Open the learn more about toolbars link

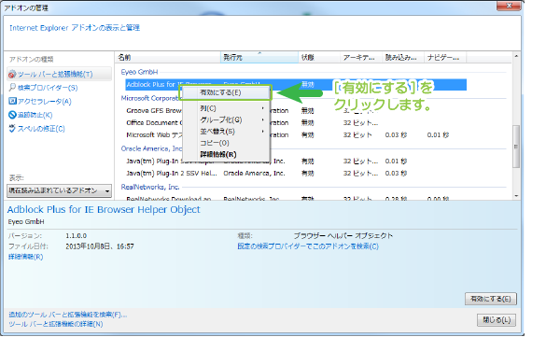[56, 324]
